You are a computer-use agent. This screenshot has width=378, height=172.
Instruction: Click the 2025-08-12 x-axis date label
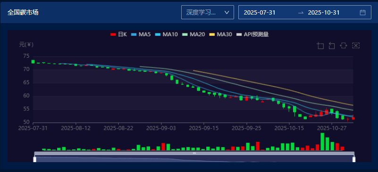point(76,128)
